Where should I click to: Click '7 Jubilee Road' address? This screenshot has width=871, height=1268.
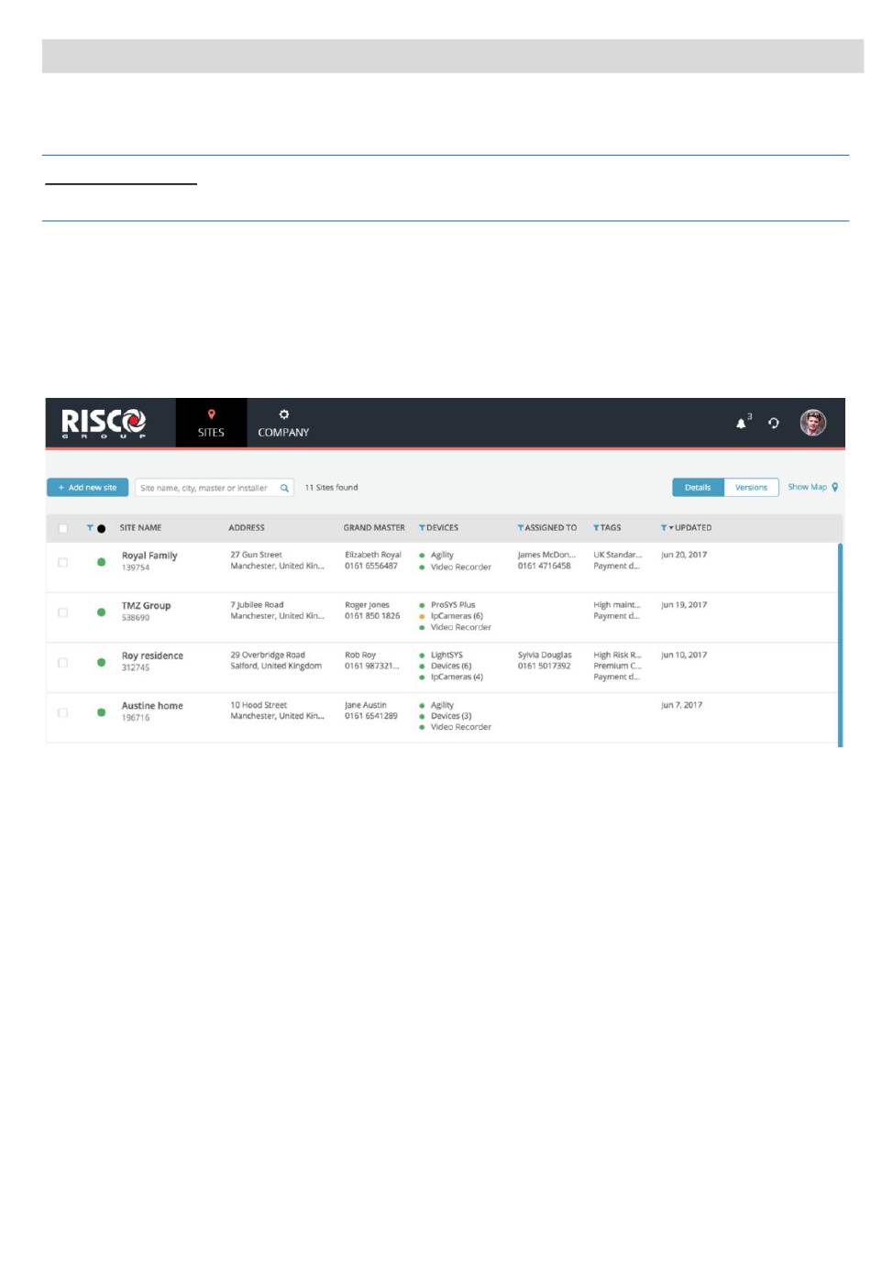click(257, 605)
